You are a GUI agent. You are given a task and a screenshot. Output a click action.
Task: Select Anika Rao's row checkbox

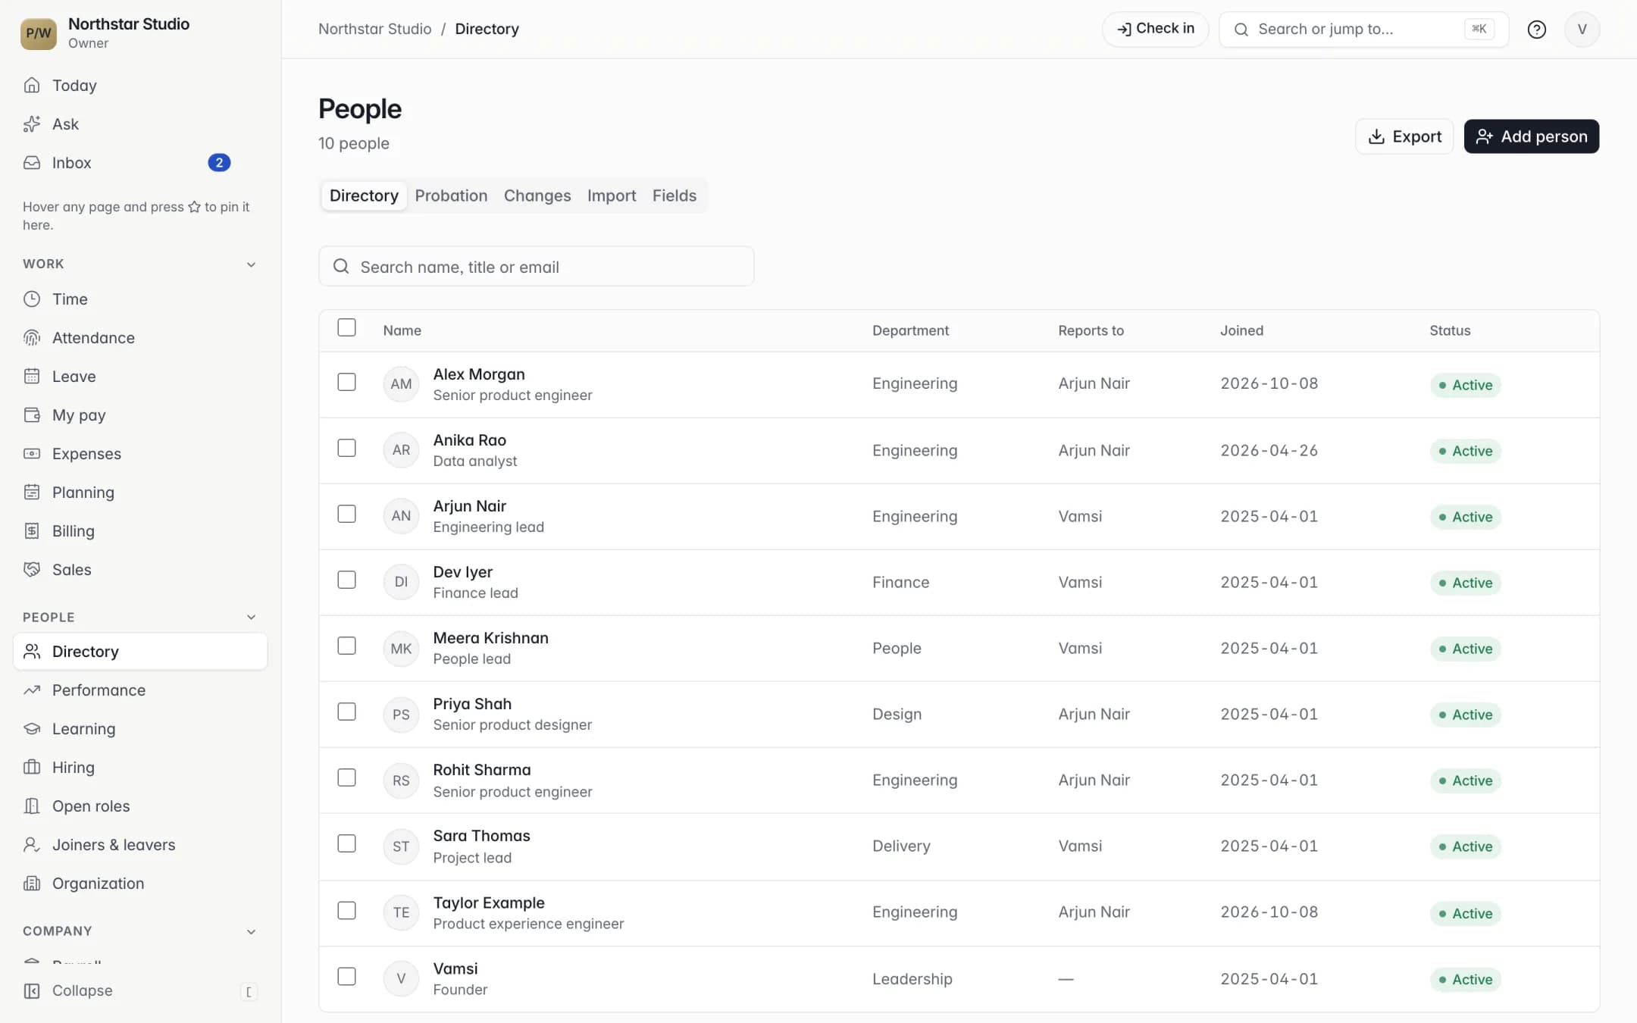click(x=346, y=448)
